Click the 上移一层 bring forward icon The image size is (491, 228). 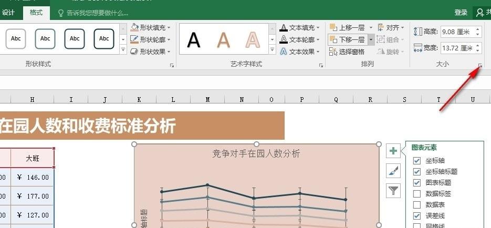pyautogui.click(x=333, y=27)
